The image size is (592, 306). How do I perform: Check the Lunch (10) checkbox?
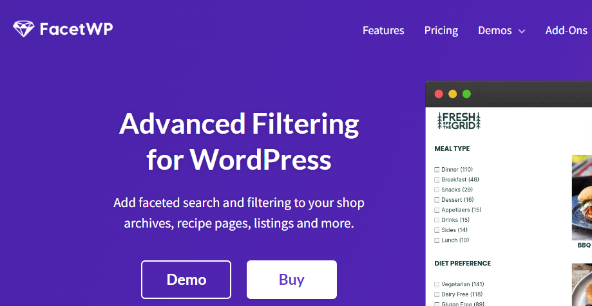pyautogui.click(x=437, y=240)
